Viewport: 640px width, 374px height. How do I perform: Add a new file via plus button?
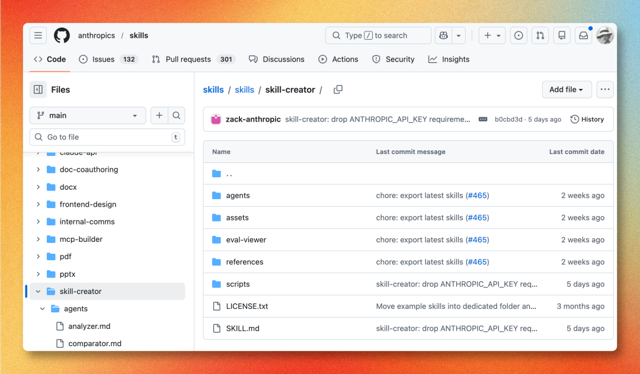pyautogui.click(x=159, y=116)
